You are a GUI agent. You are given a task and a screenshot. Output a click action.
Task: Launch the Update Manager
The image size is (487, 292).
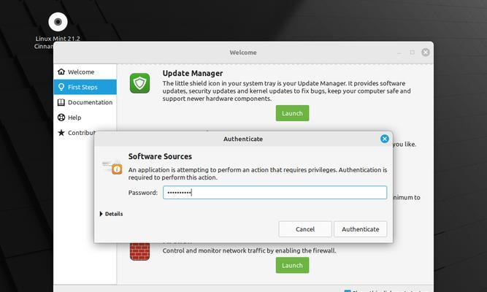click(x=292, y=113)
